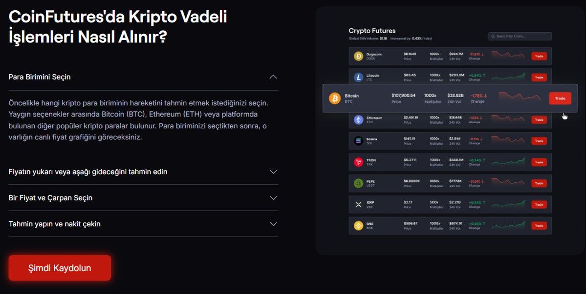This screenshot has width=586, height=294.
Task: Expand the Bir Fiyat ve Çarpan Seçin section
Action: [x=273, y=197]
